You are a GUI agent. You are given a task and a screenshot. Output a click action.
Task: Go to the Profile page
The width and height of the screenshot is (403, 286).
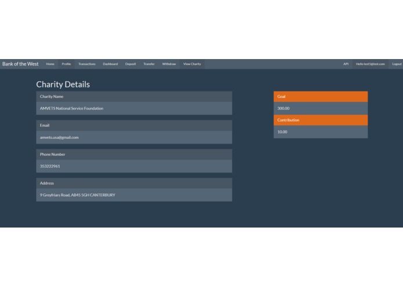click(x=66, y=64)
